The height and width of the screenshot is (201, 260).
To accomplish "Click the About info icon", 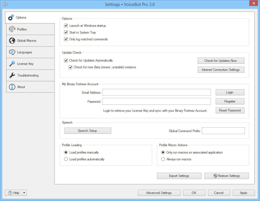I will 12,87.
